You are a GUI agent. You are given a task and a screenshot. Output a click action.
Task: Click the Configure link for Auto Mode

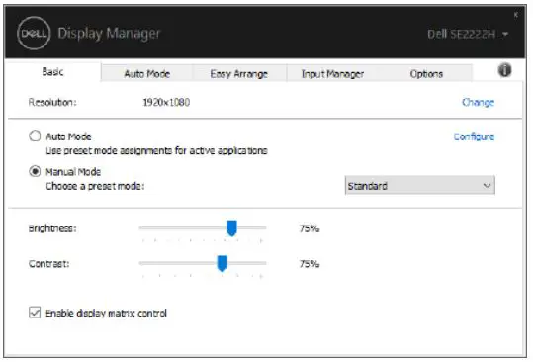pyautogui.click(x=474, y=136)
